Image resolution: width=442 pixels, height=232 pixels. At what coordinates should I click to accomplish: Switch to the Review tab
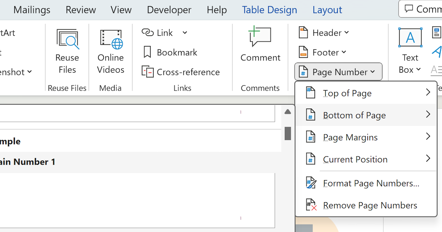[x=80, y=10]
